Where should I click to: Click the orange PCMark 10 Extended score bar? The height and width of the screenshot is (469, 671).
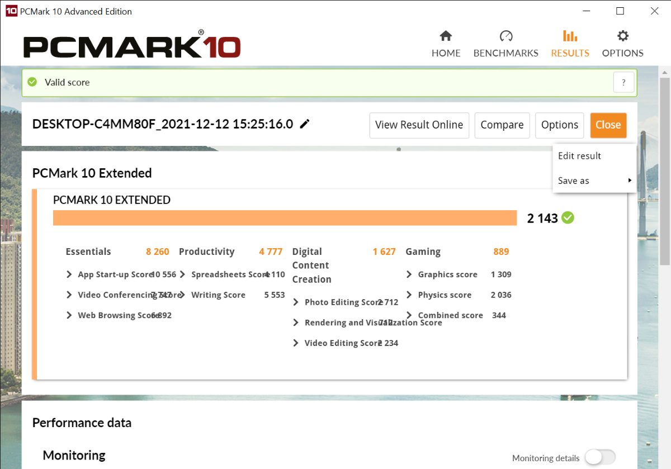[285, 218]
